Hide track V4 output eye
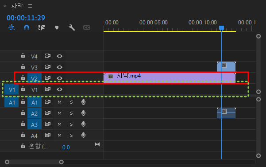Screen dimensions: 266x167 59,56
